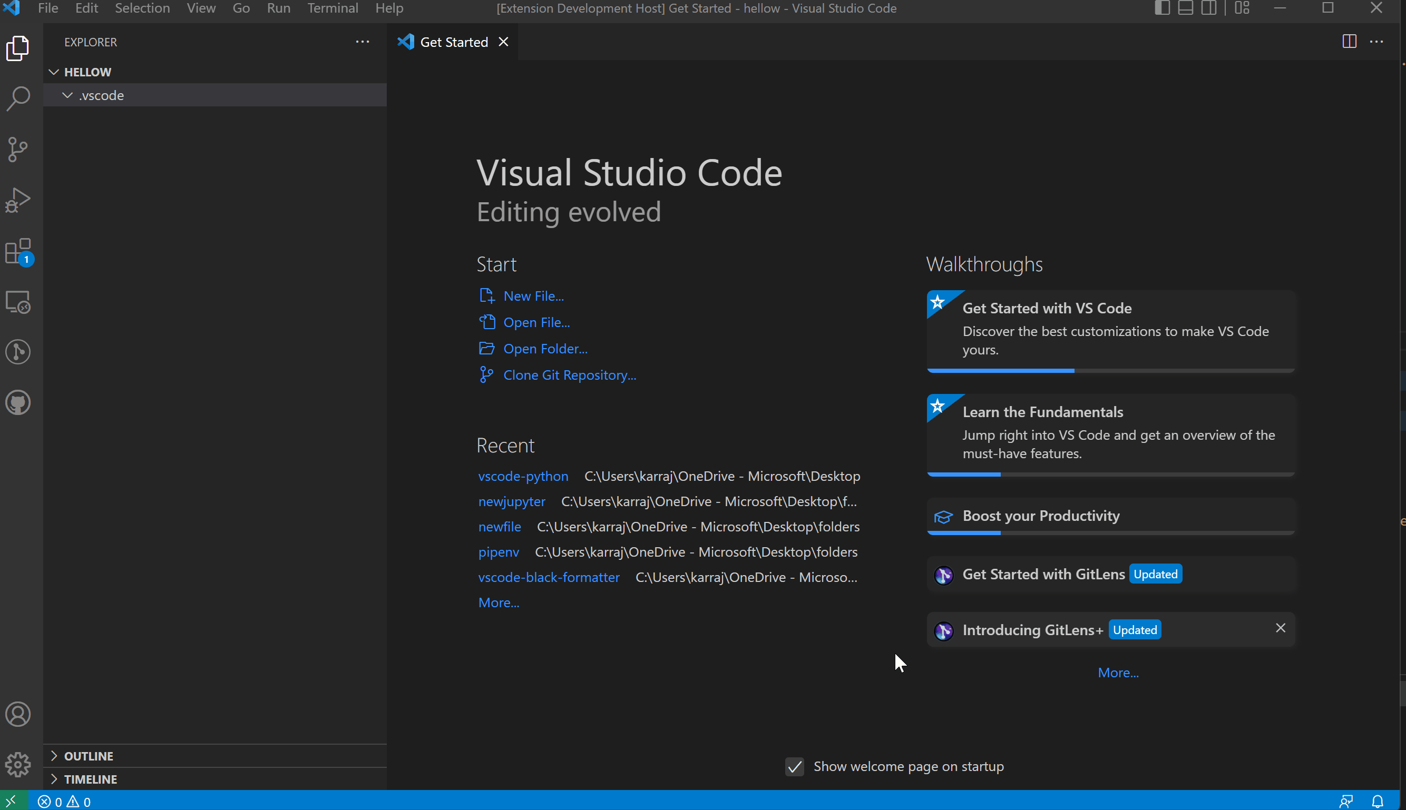Open the Search view in activity bar
Screen dimensions: 1406x810
click(18, 98)
